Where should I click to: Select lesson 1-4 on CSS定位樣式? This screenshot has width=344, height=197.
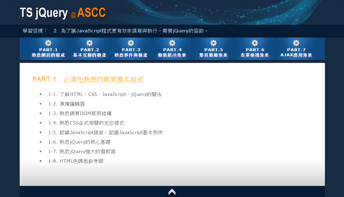click(x=86, y=123)
